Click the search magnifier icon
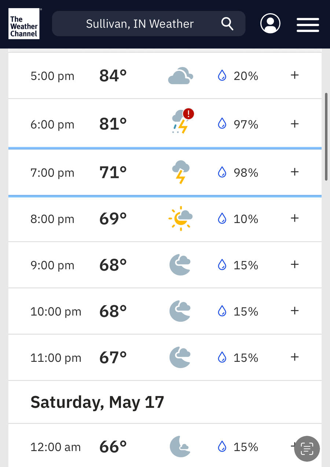This screenshot has width=330, height=467. pos(227,24)
